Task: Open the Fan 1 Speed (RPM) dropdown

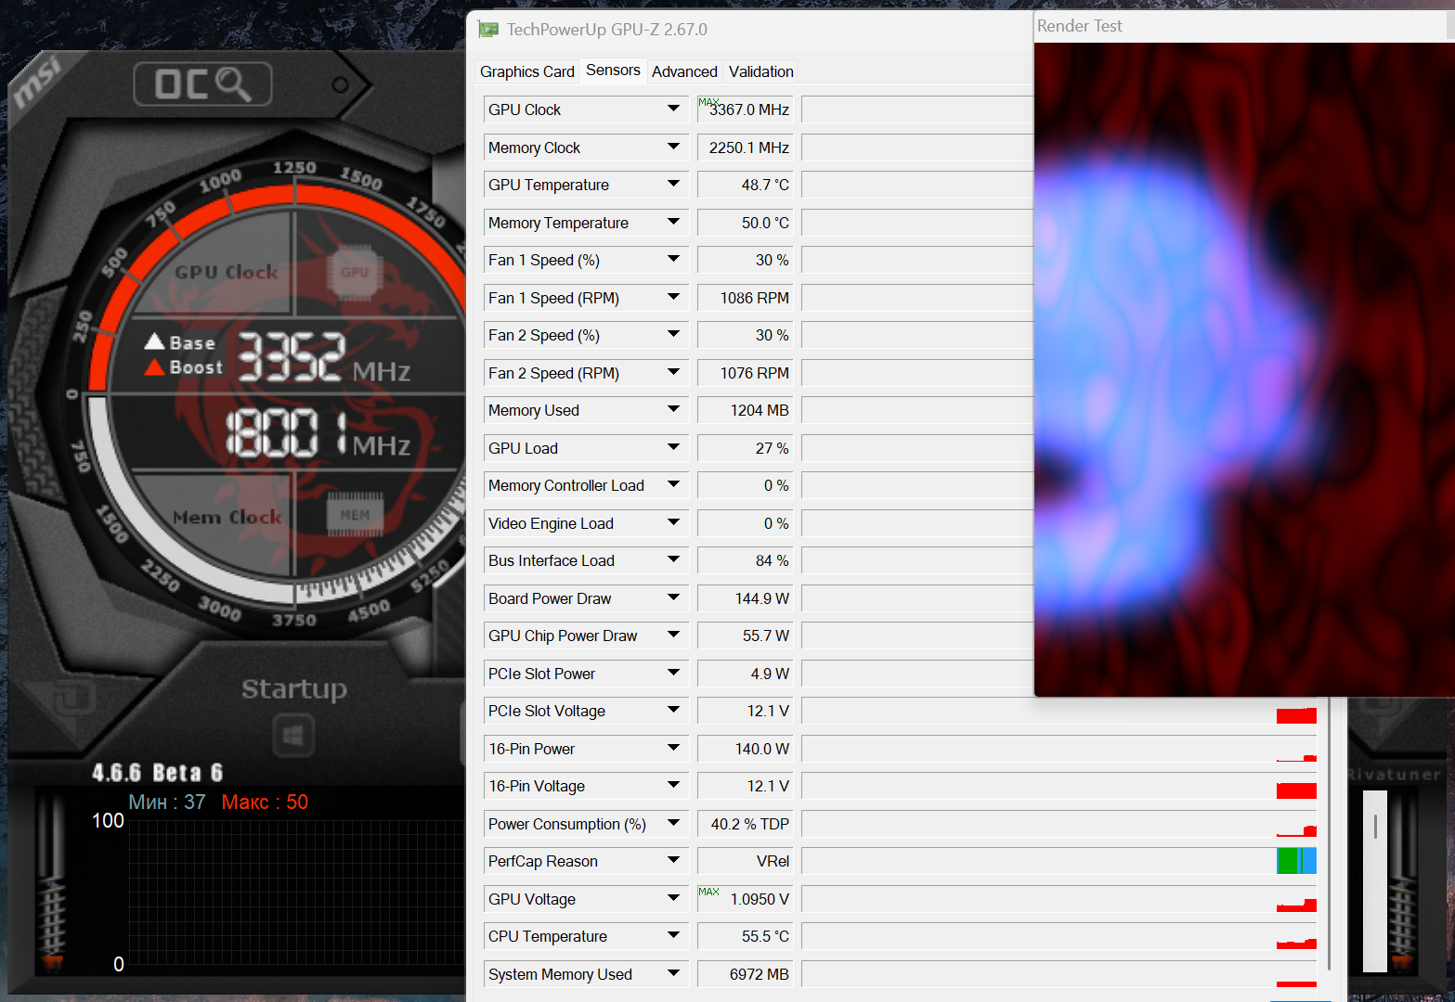Action: click(x=674, y=298)
